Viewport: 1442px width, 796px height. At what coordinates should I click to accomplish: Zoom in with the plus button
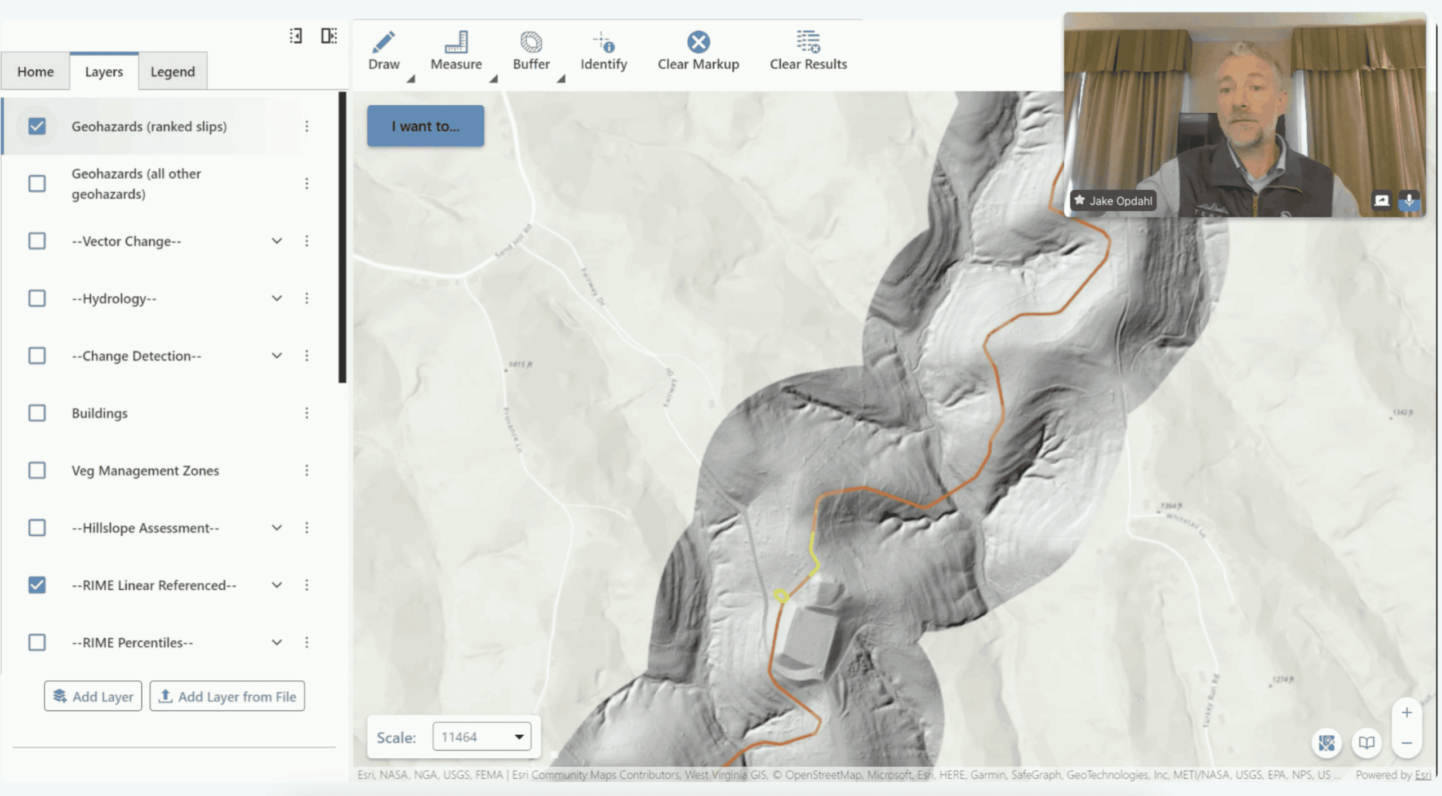click(x=1406, y=713)
